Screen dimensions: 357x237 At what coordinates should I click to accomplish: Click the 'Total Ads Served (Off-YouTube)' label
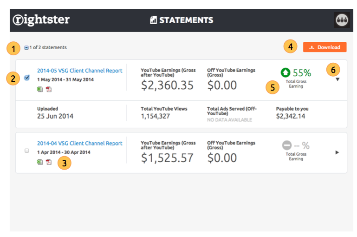click(x=232, y=111)
